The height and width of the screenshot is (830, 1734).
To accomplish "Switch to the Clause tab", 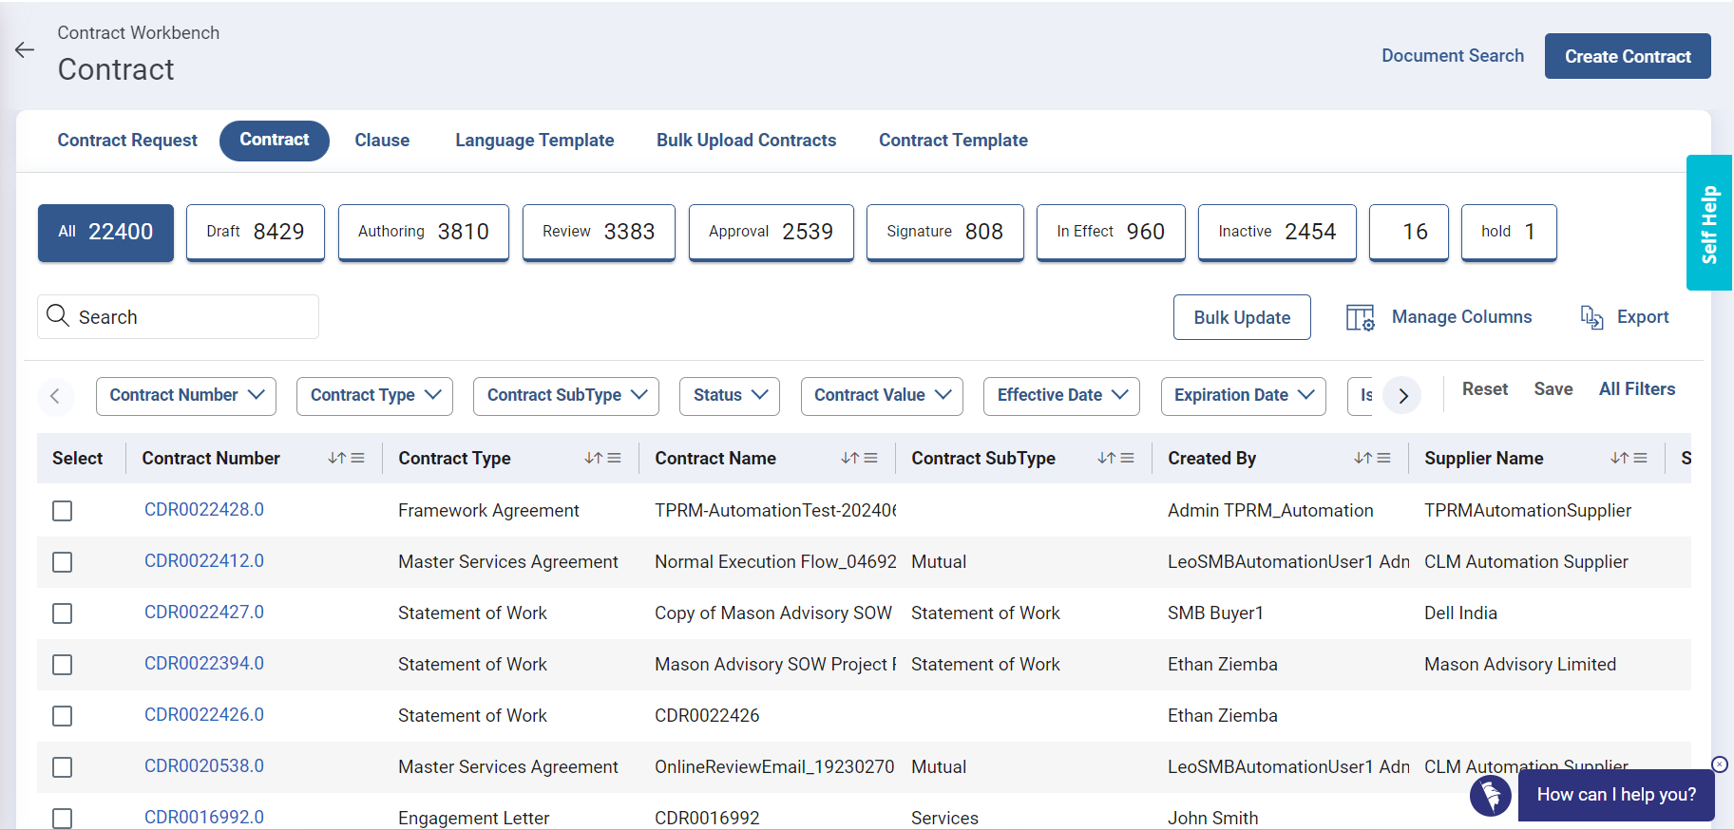I will (x=382, y=141).
